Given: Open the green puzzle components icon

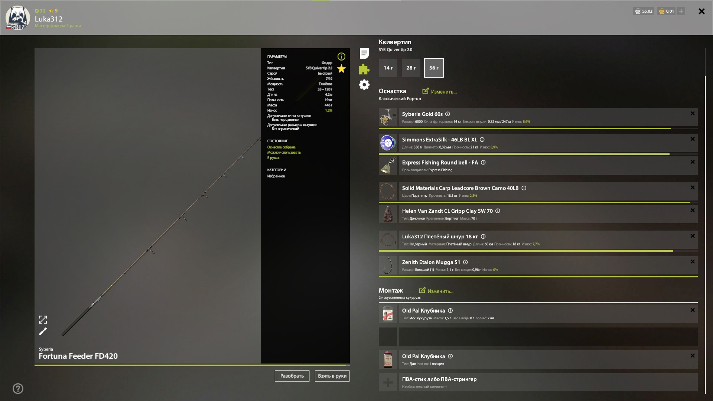Looking at the screenshot, I should pos(364,69).
